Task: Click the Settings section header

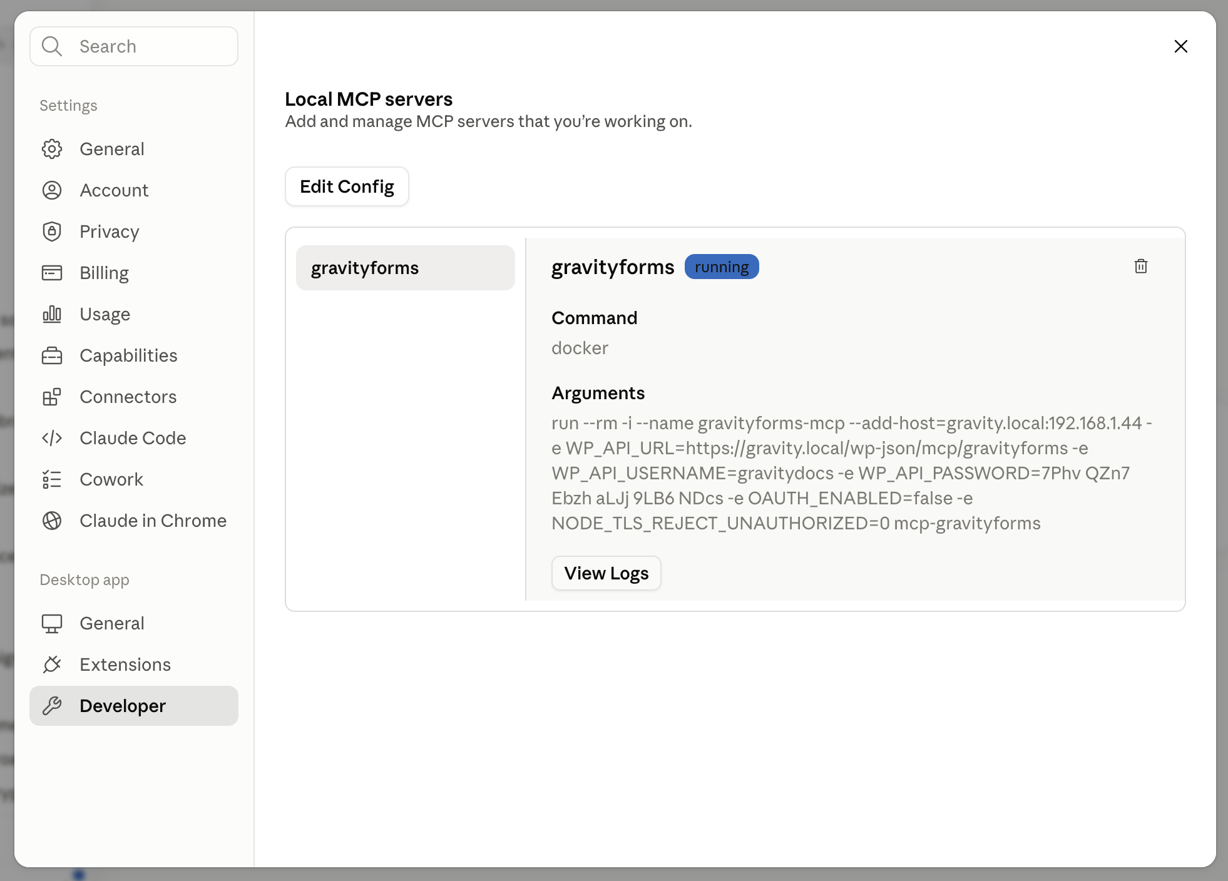Action: point(68,106)
